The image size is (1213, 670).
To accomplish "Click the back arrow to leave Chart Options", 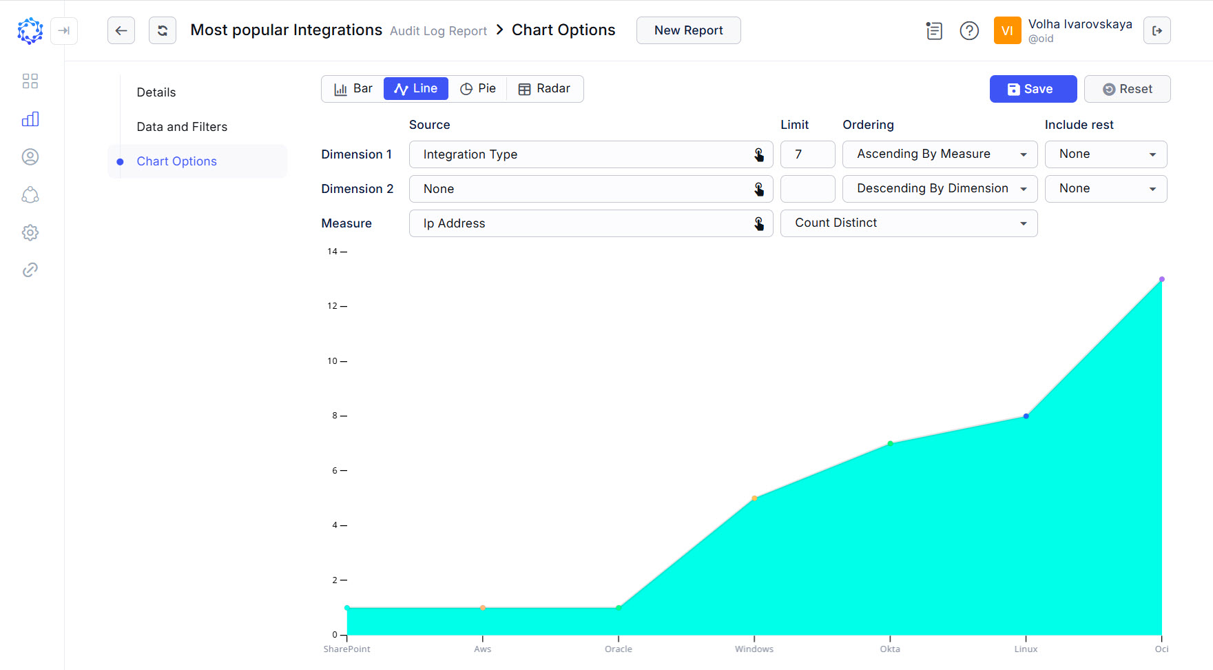I will tap(121, 30).
